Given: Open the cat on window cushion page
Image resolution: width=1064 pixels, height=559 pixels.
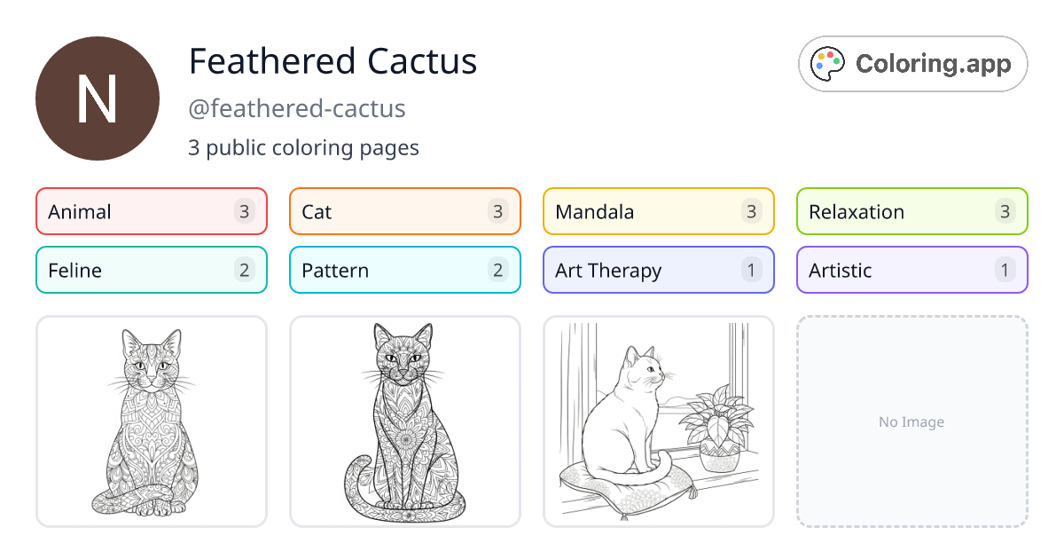Looking at the screenshot, I should pyautogui.click(x=659, y=421).
